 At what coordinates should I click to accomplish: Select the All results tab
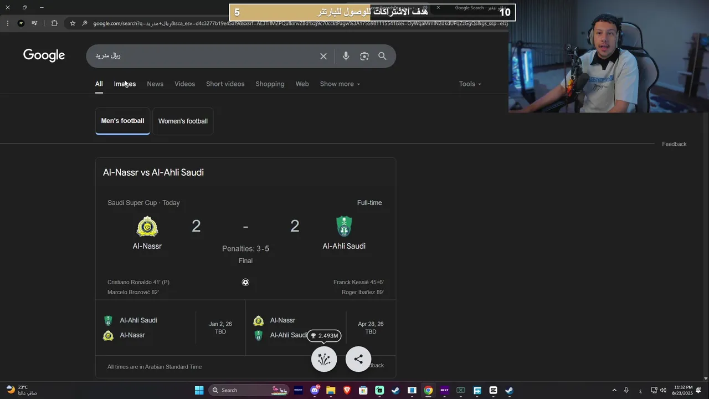[99, 84]
